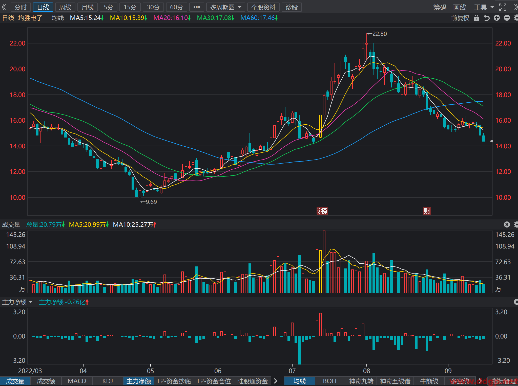Open the 工具 tools dropdown
Viewport: 518px width, 386px height.
(484, 7)
